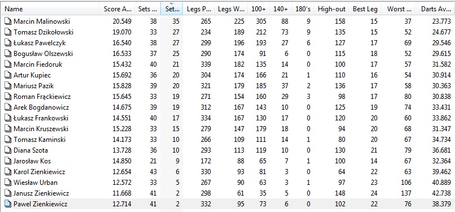Select player name Arek Bogdanowicz
This screenshot has width=455, height=212.
[x=41, y=107]
